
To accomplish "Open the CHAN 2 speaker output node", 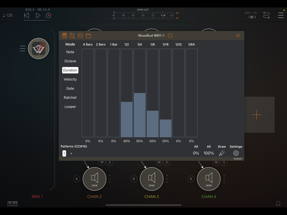I will click(x=94, y=179).
